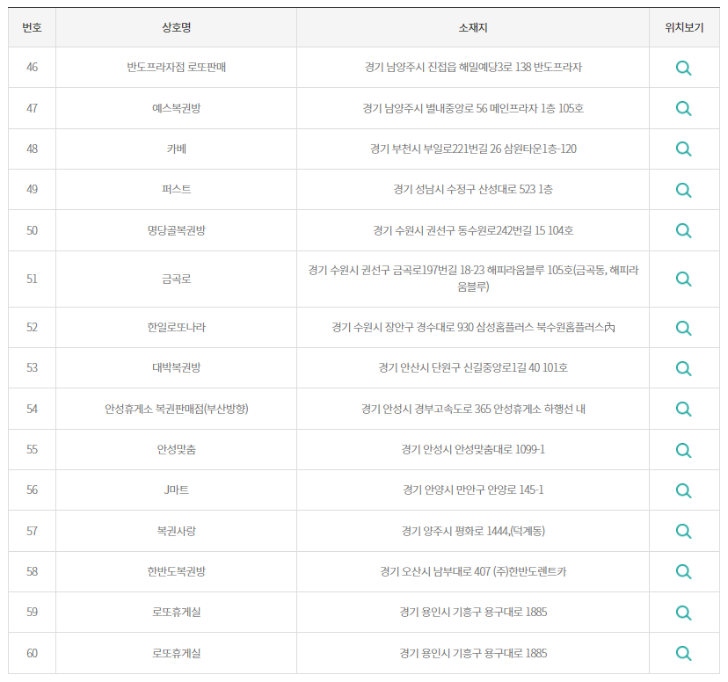Click the 소재지 column header
Screen dimensions: 728x682
pyautogui.click(x=473, y=28)
